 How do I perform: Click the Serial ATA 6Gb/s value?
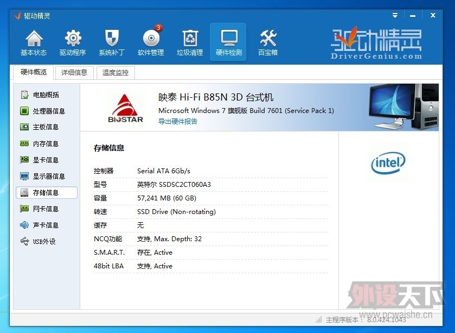(x=164, y=171)
